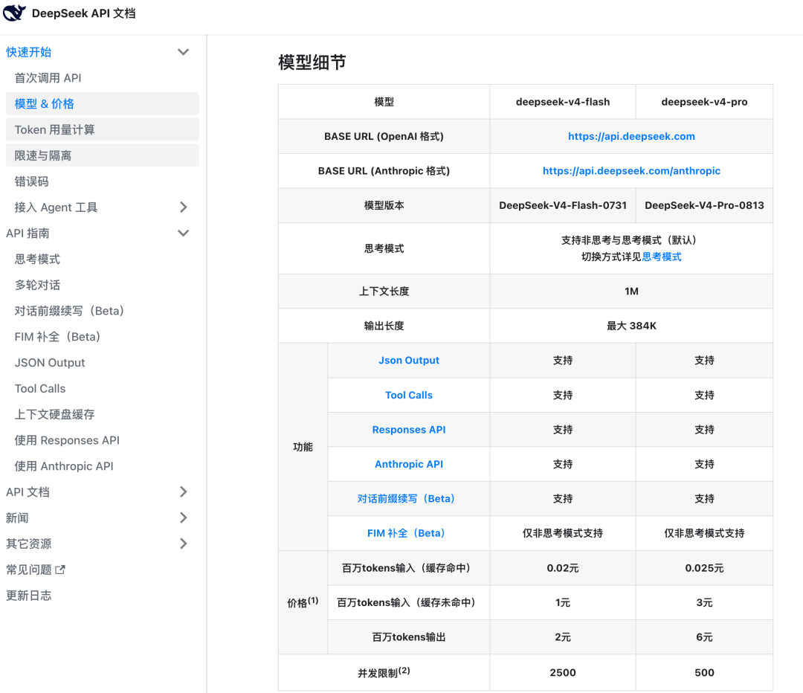Open sidebar FIM 补全（Beta）item
This screenshot has height=693, width=803.
pyautogui.click(x=57, y=337)
